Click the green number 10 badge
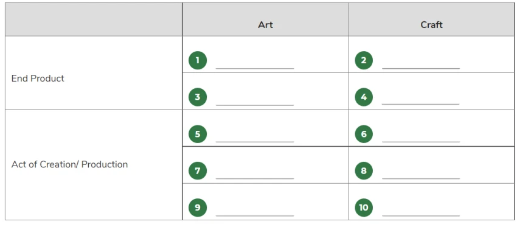This screenshot has width=517, height=227. click(x=364, y=208)
